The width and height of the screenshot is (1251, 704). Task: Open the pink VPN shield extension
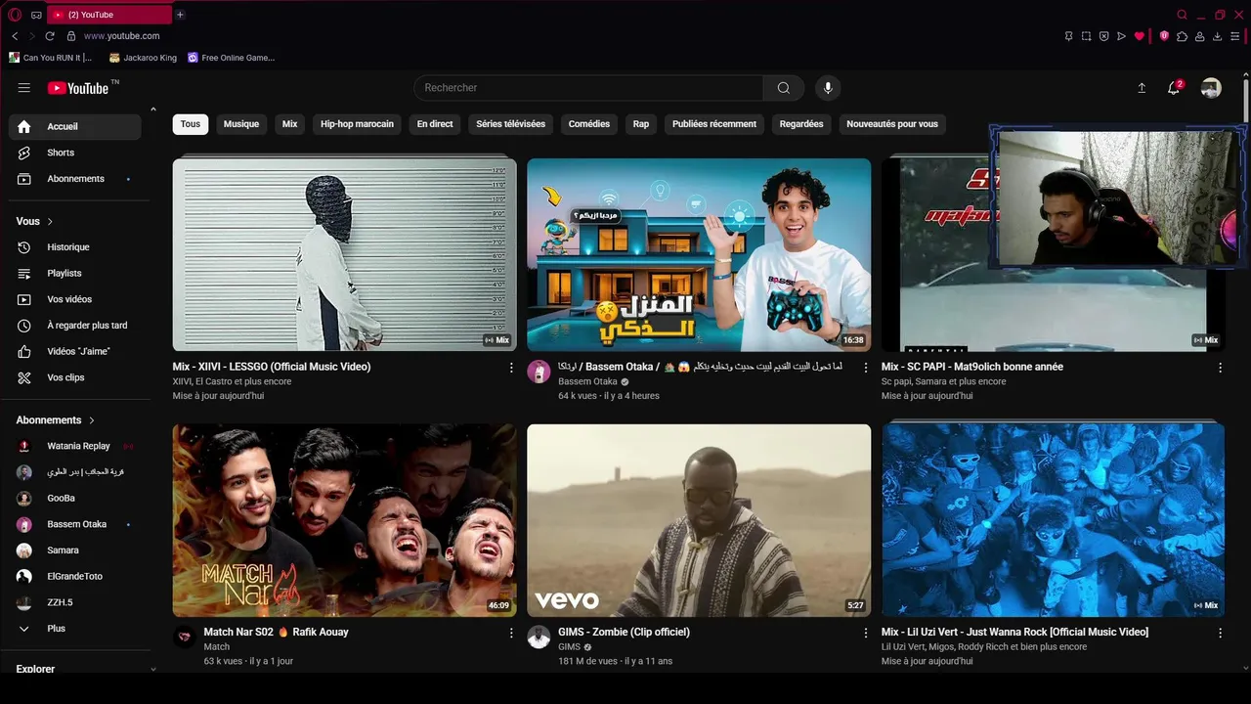click(1164, 36)
